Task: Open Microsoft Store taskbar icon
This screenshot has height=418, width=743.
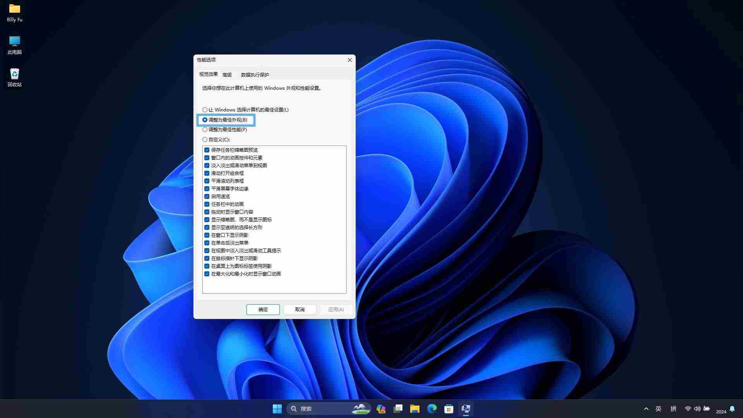Action: 449,409
